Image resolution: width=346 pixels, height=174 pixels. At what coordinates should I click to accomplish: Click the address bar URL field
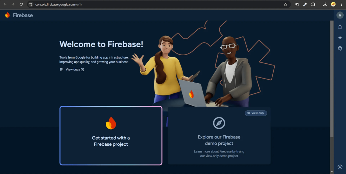point(158,4)
